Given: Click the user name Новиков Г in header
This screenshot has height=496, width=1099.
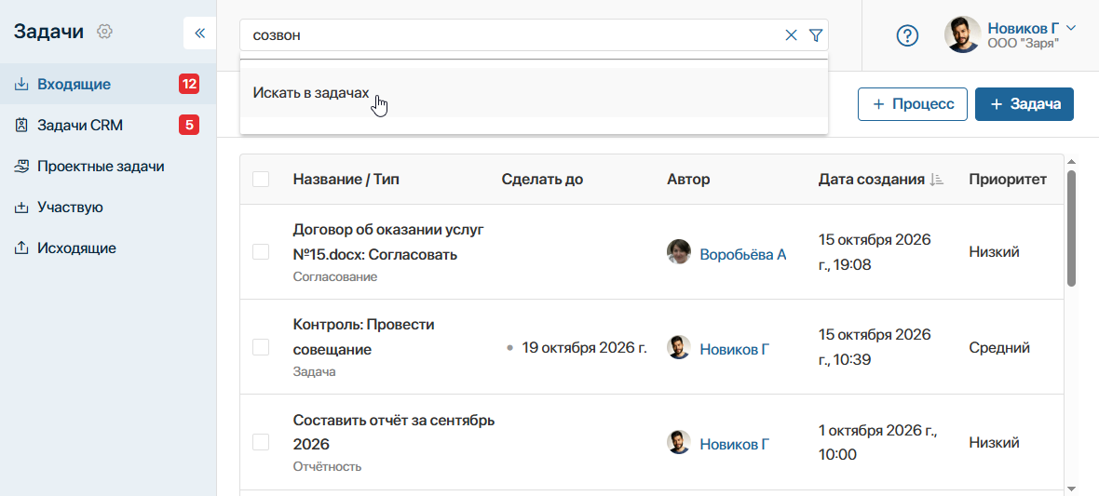Looking at the screenshot, I should click(x=1024, y=28).
